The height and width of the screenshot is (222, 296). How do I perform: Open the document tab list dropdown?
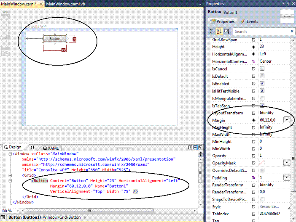(200, 4)
